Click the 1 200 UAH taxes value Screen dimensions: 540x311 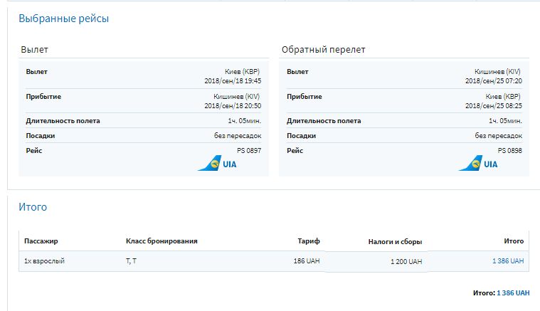(x=406, y=262)
